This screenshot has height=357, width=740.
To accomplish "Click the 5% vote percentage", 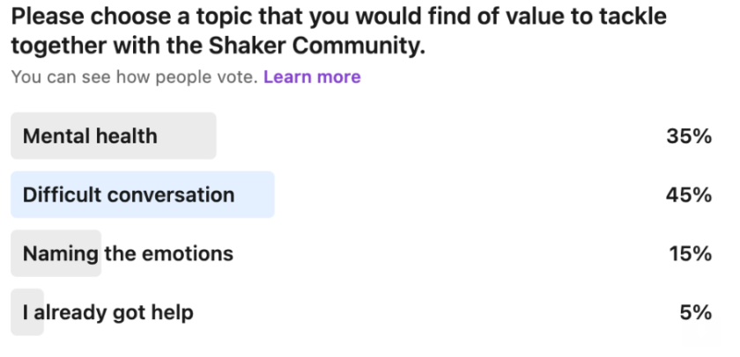I will coord(695,312).
